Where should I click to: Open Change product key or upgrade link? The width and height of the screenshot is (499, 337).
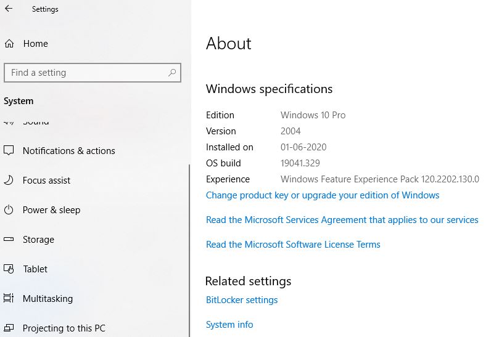[323, 195]
